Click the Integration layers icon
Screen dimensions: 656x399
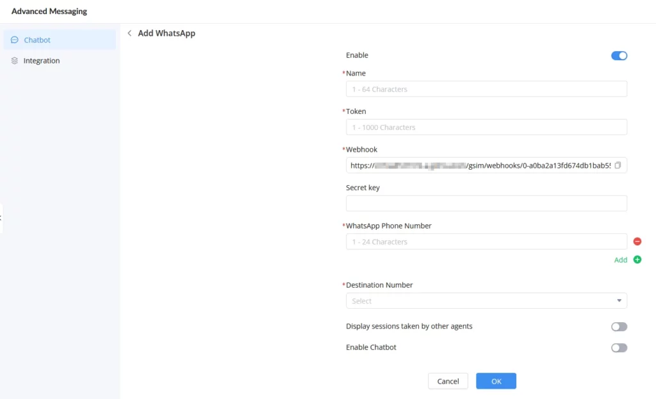(15, 61)
